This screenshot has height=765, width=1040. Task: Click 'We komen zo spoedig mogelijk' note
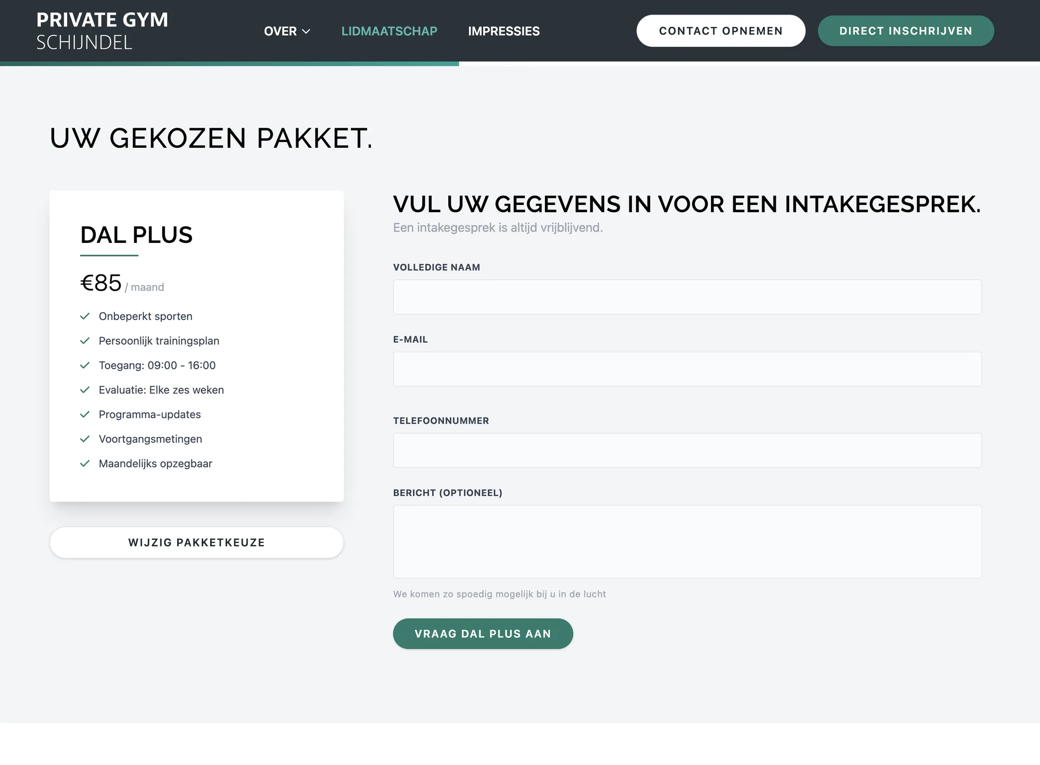(499, 594)
